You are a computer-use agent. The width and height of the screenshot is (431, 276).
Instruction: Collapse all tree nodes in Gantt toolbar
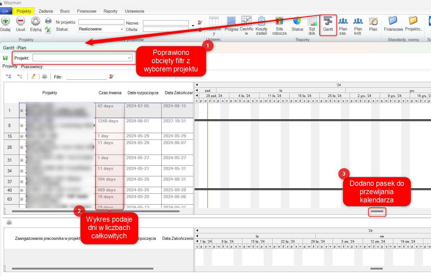point(20,76)
